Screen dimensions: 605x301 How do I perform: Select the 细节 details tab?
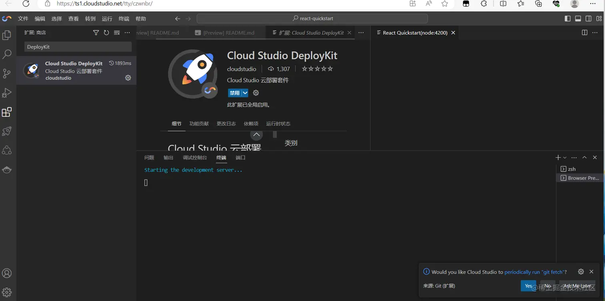pos(176,124)
